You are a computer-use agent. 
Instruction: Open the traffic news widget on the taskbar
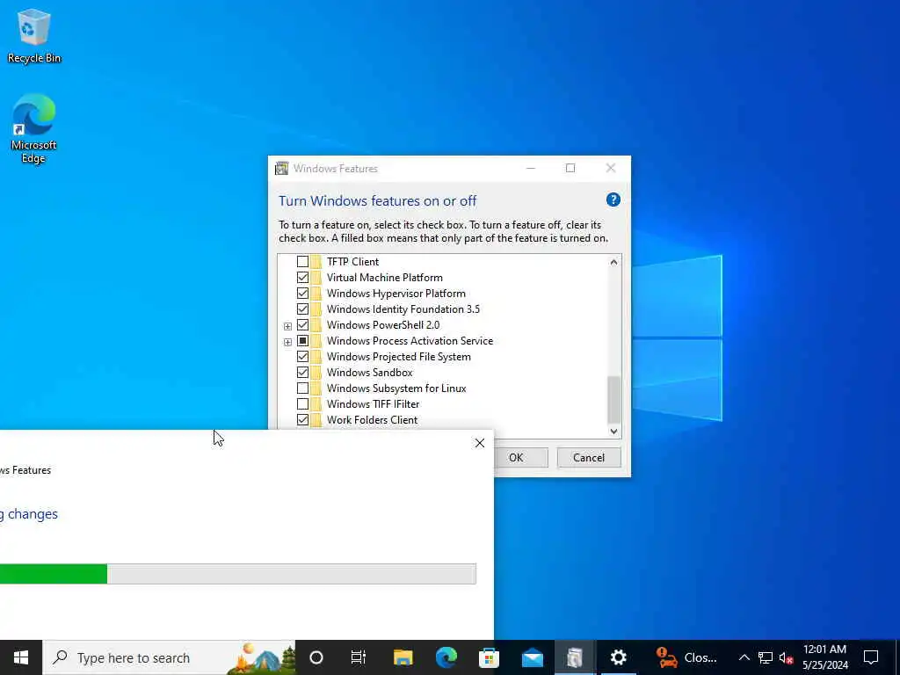[686, 657]
